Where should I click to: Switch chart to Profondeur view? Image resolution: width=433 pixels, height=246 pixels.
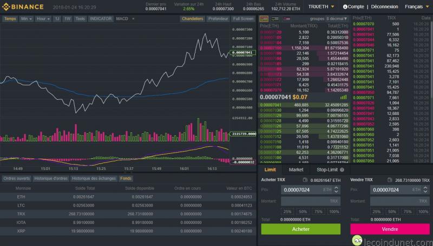[218, 19]
